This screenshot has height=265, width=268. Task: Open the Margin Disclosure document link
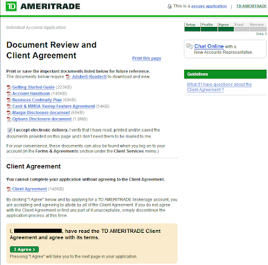[x=41, y=113]
